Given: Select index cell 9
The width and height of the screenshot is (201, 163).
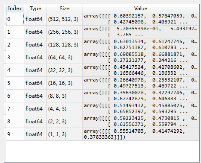Looking at the screenshot, I should 15,134.
